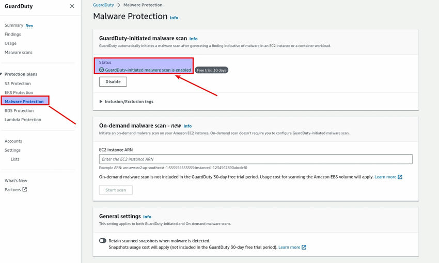Close the GuardDuty navigation panel
Image resolution: width=439 pixels, height=263 pixels.
pyautogui.click(x=72, y=6)
